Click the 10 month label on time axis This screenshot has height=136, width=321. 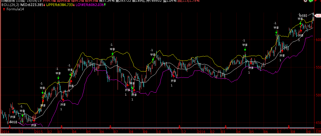[159, 131]
